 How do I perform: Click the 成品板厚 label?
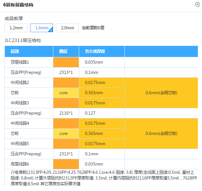pyautogui.click(x=14, y=19)
